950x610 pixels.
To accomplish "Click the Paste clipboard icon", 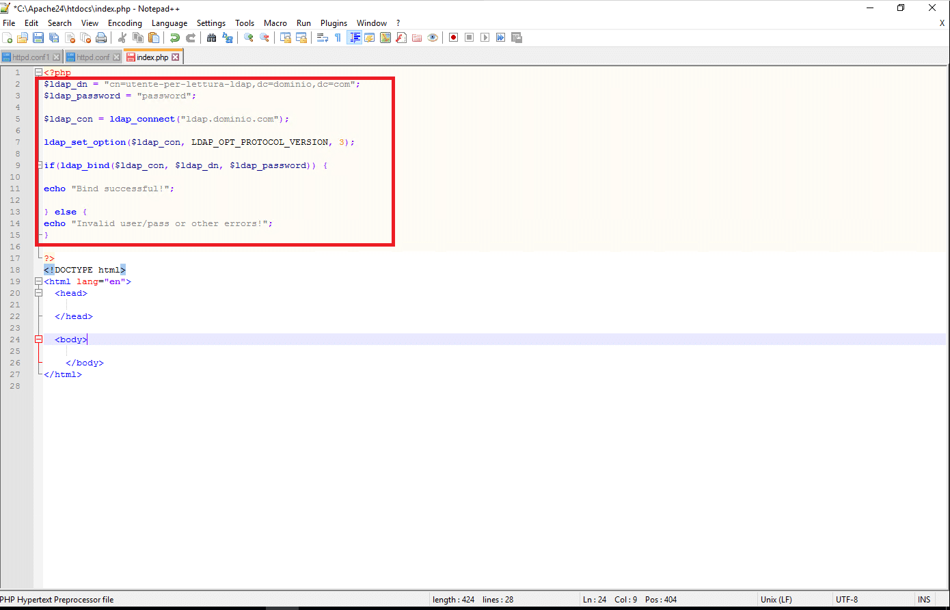I will 154,38.
